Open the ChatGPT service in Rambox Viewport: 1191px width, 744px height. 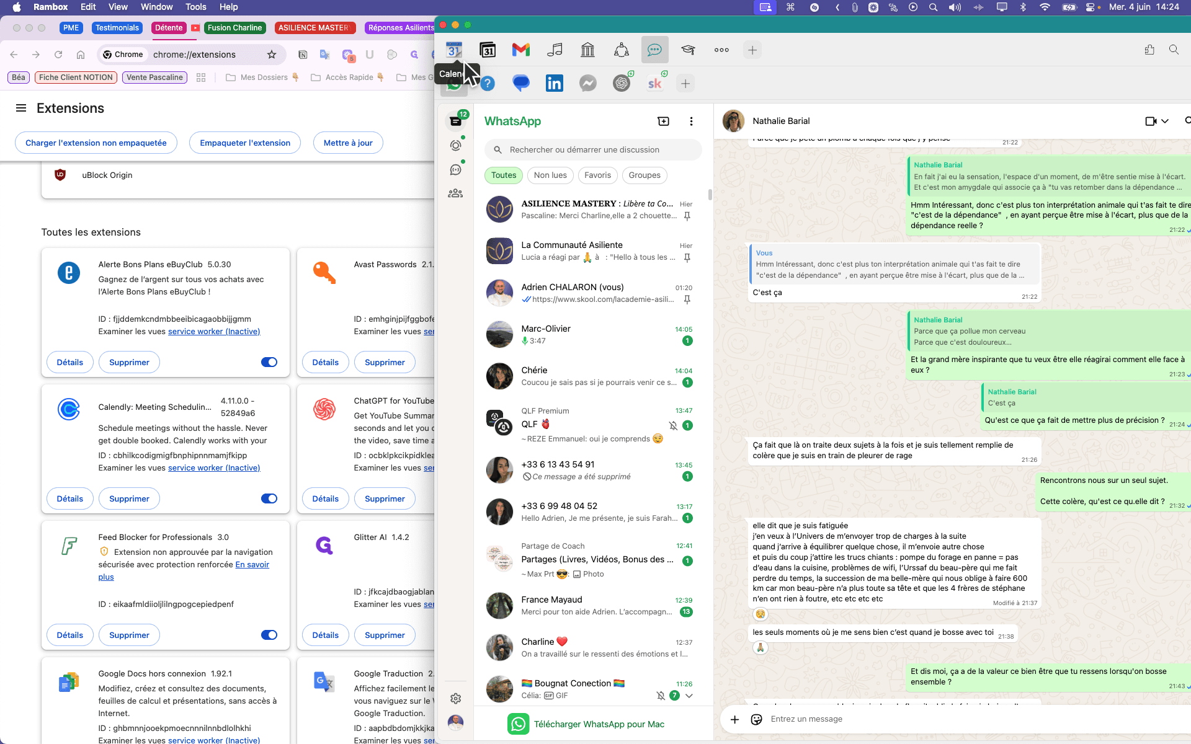coord(622,83)
